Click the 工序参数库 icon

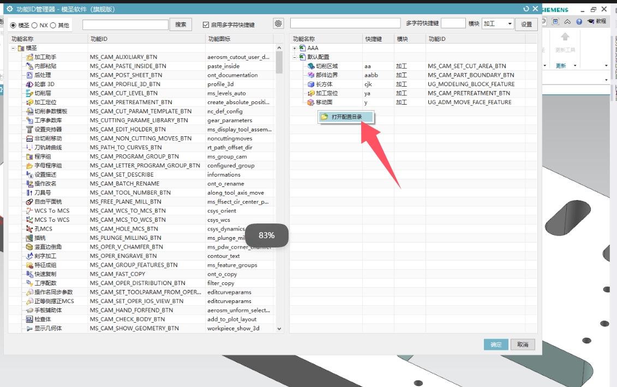tap(29, 120)
